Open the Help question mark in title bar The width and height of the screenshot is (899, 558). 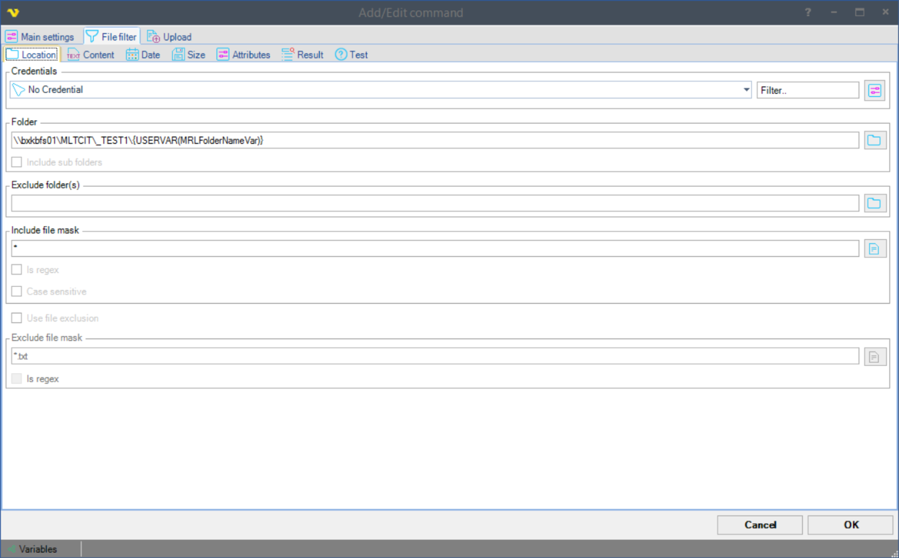808,12
